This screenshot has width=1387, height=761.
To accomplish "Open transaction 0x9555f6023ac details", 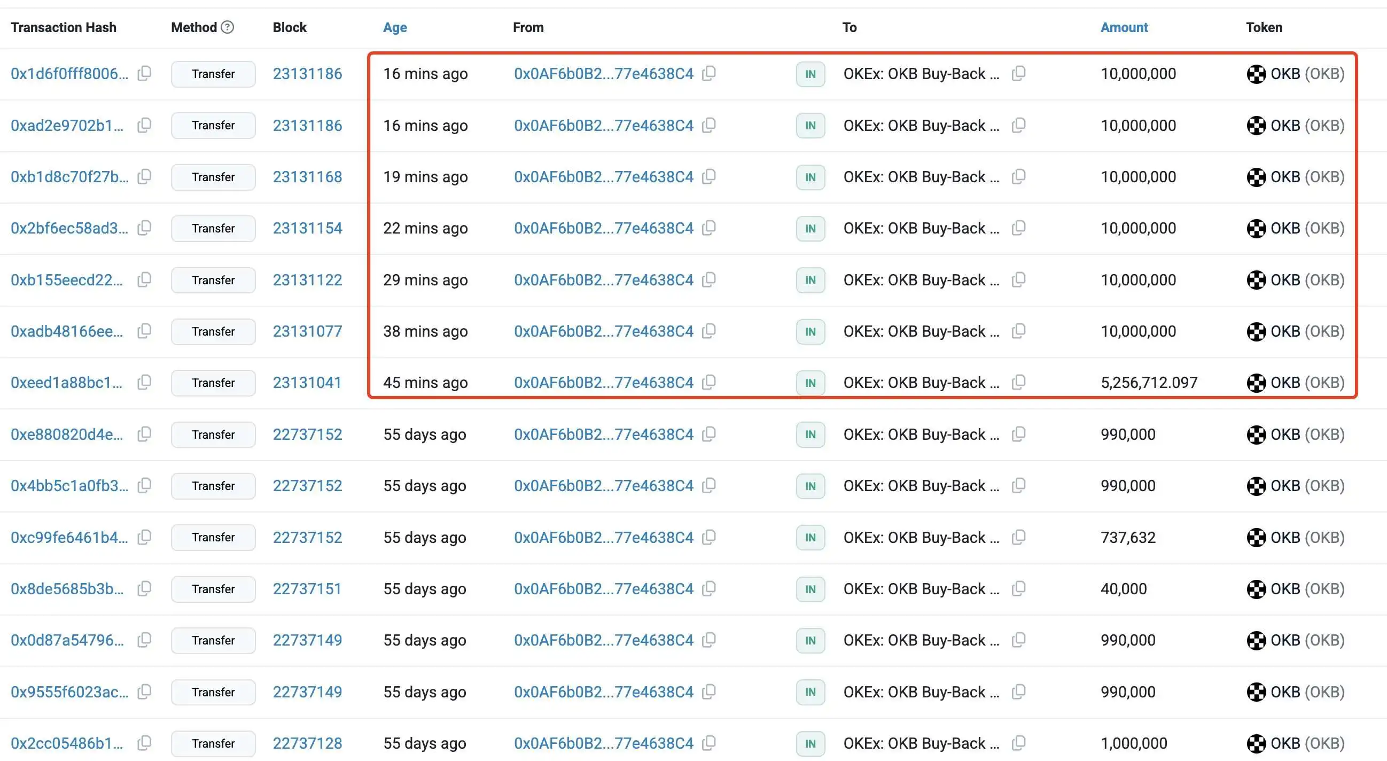I will pyautogui.click(x=69, y=692).
